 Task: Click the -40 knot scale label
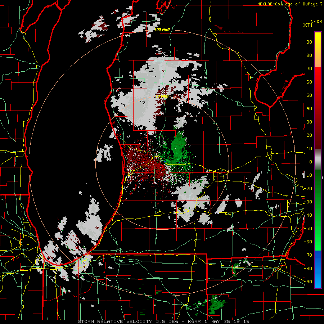(x=308, y=215)
